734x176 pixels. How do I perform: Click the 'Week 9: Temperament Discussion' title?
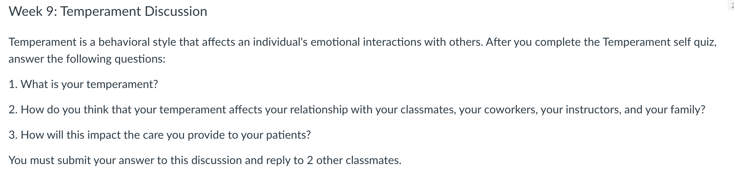click(x=108, y=12)
